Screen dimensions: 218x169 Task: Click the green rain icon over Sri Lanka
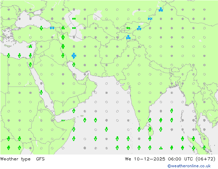150,129
